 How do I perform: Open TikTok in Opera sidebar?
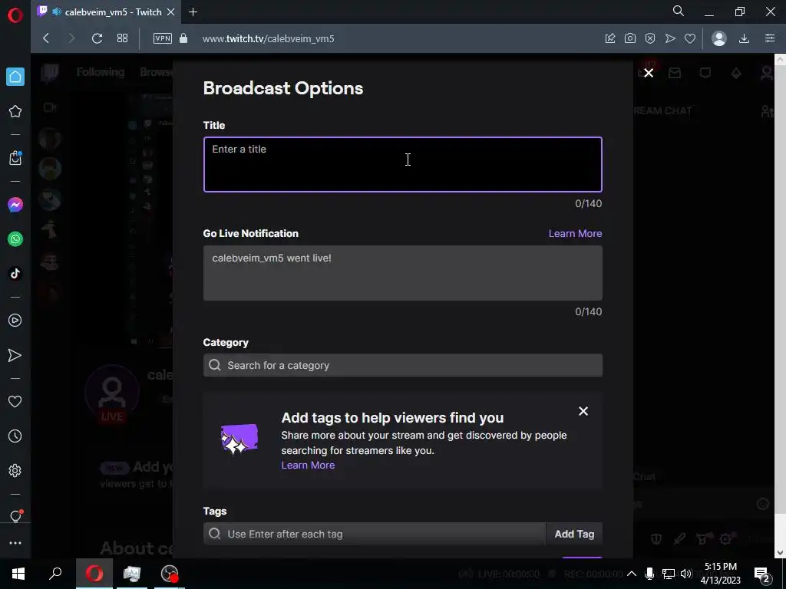[15, 274]
